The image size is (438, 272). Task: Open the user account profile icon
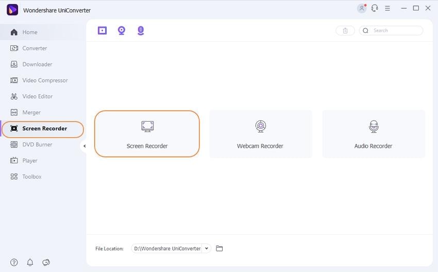click(x=362, y=8)
